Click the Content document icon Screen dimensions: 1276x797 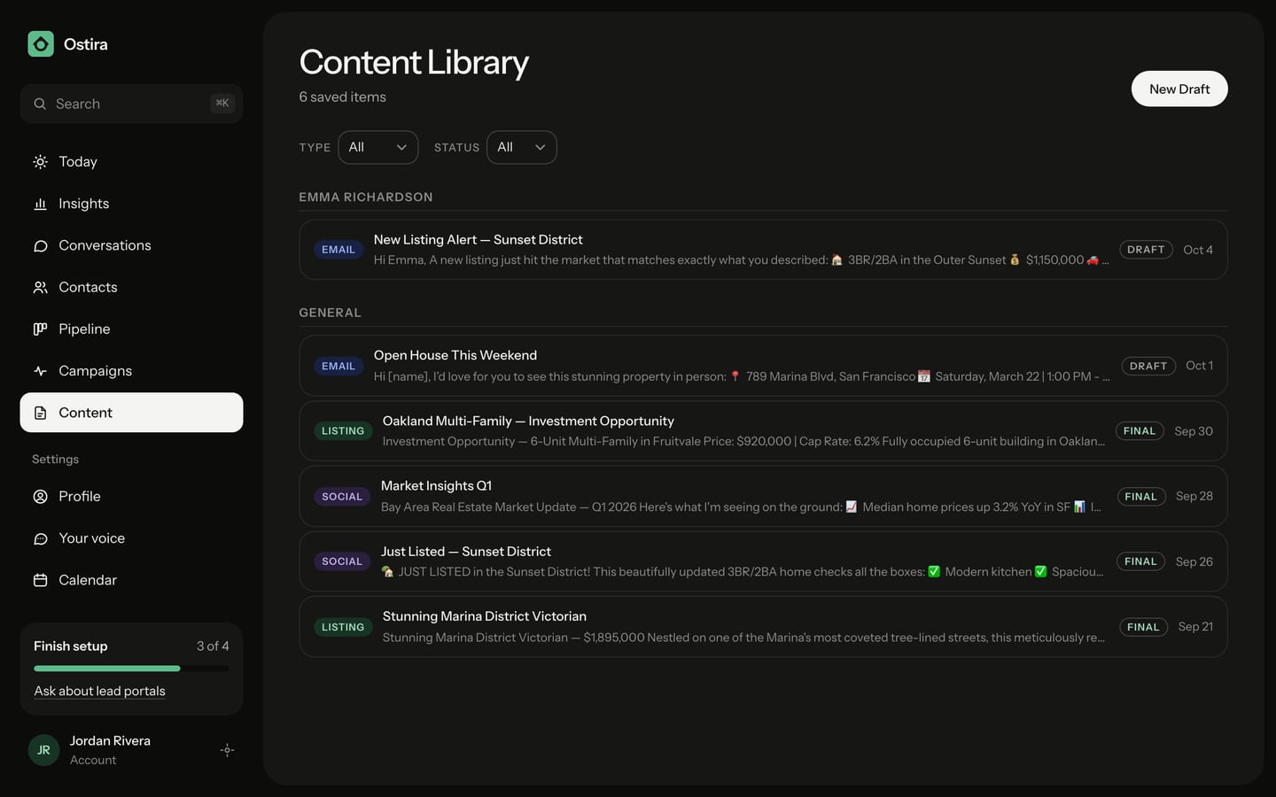[x=40, y=413]
